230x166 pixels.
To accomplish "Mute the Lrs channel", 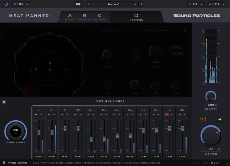I will (141, 114).
